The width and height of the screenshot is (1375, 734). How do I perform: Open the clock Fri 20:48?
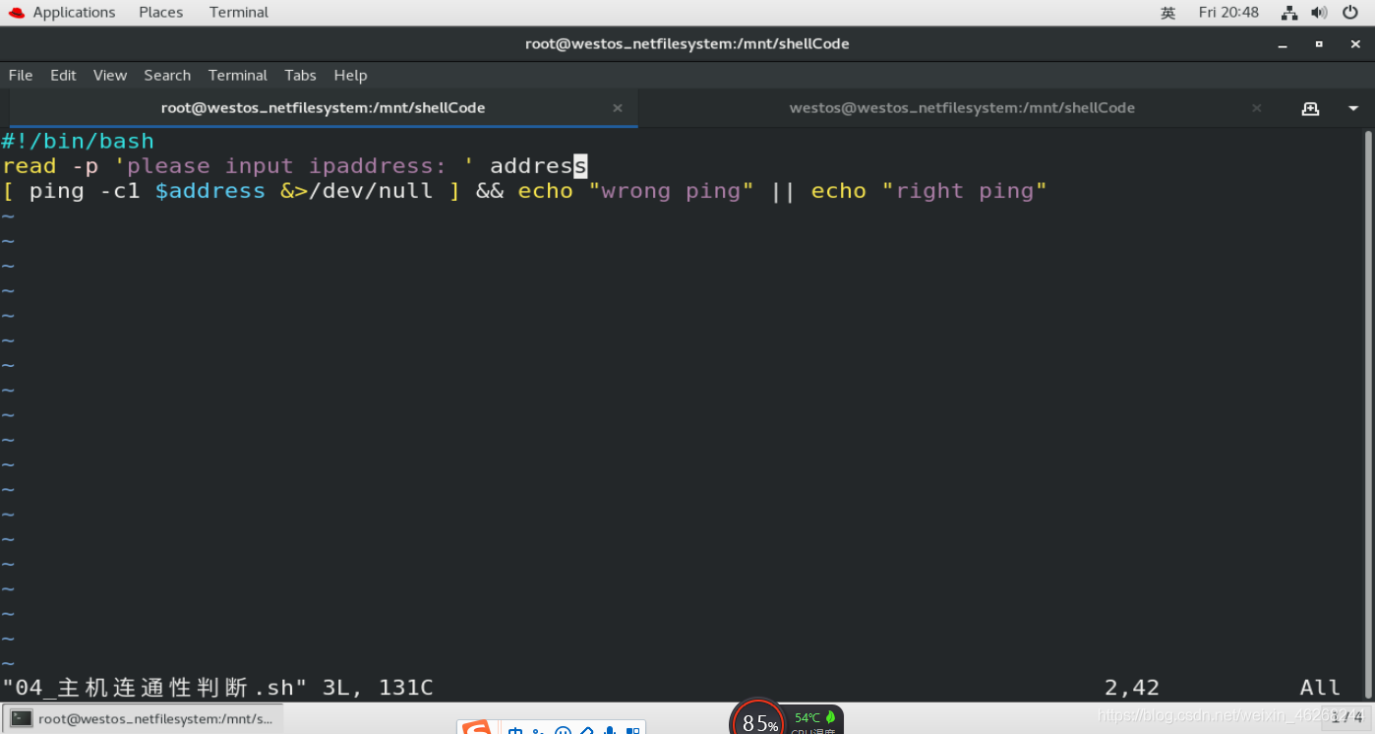(x=1228, y=13)
